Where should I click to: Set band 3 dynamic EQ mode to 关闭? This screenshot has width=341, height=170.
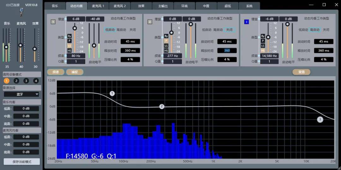tap(326, 30)
